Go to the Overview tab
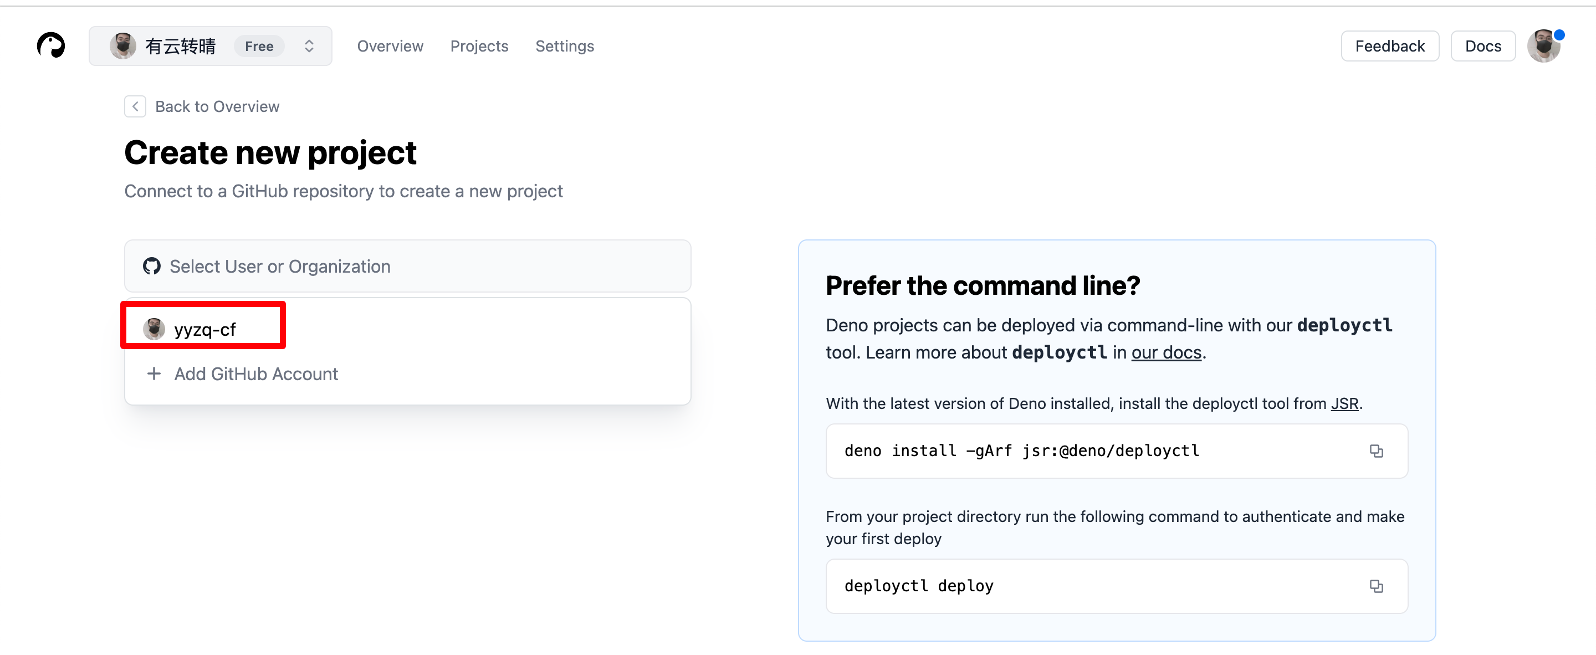The width and height of the screenshot is (1596, 655). [x=390, y=46]
